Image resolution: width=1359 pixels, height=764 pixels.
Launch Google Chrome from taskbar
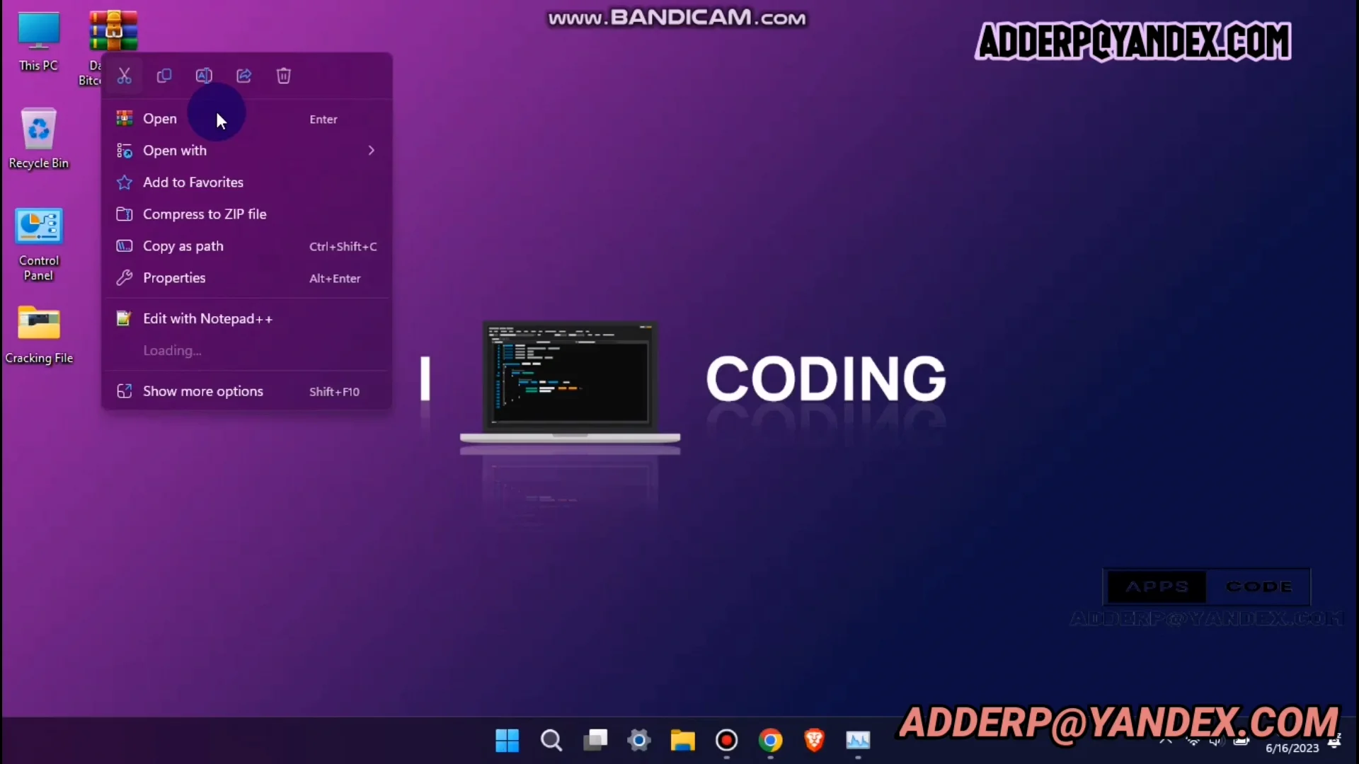pyautogui.click(x=770, y=741)
